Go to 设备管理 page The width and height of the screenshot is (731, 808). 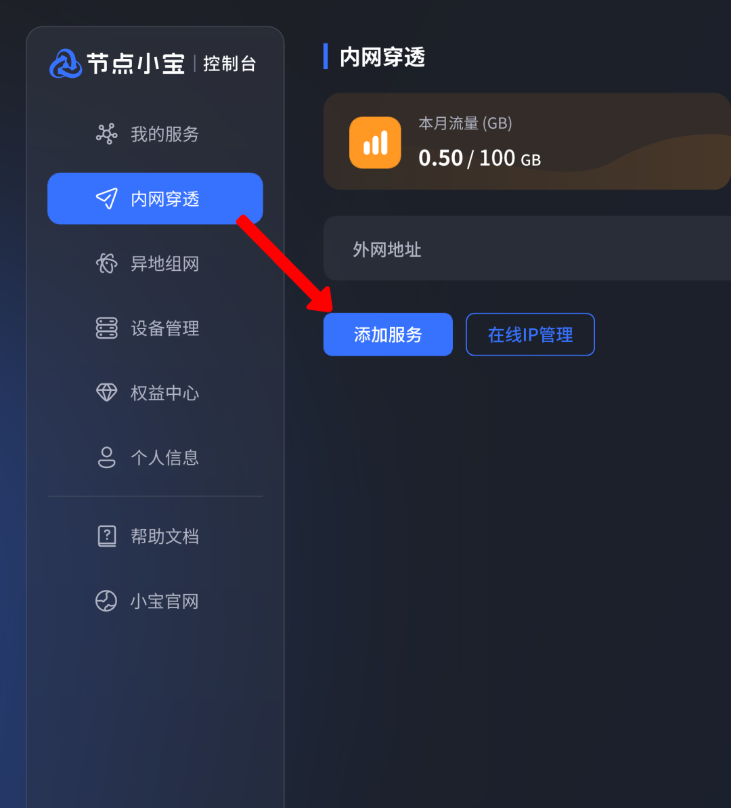(155, 328)
